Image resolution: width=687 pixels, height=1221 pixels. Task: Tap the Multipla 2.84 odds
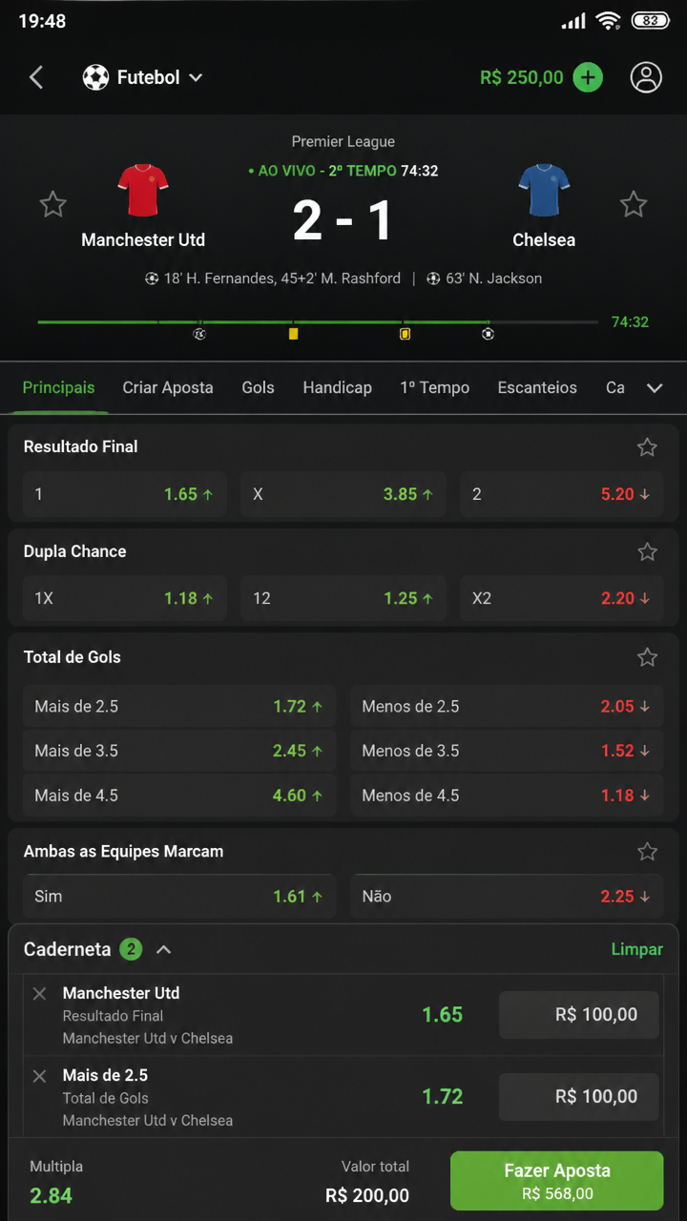click(x=52, y=1195)
